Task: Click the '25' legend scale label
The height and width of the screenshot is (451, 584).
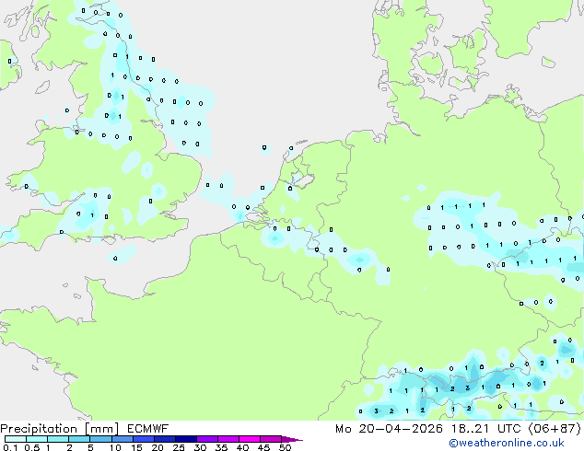Action: [x=179, y=447]
